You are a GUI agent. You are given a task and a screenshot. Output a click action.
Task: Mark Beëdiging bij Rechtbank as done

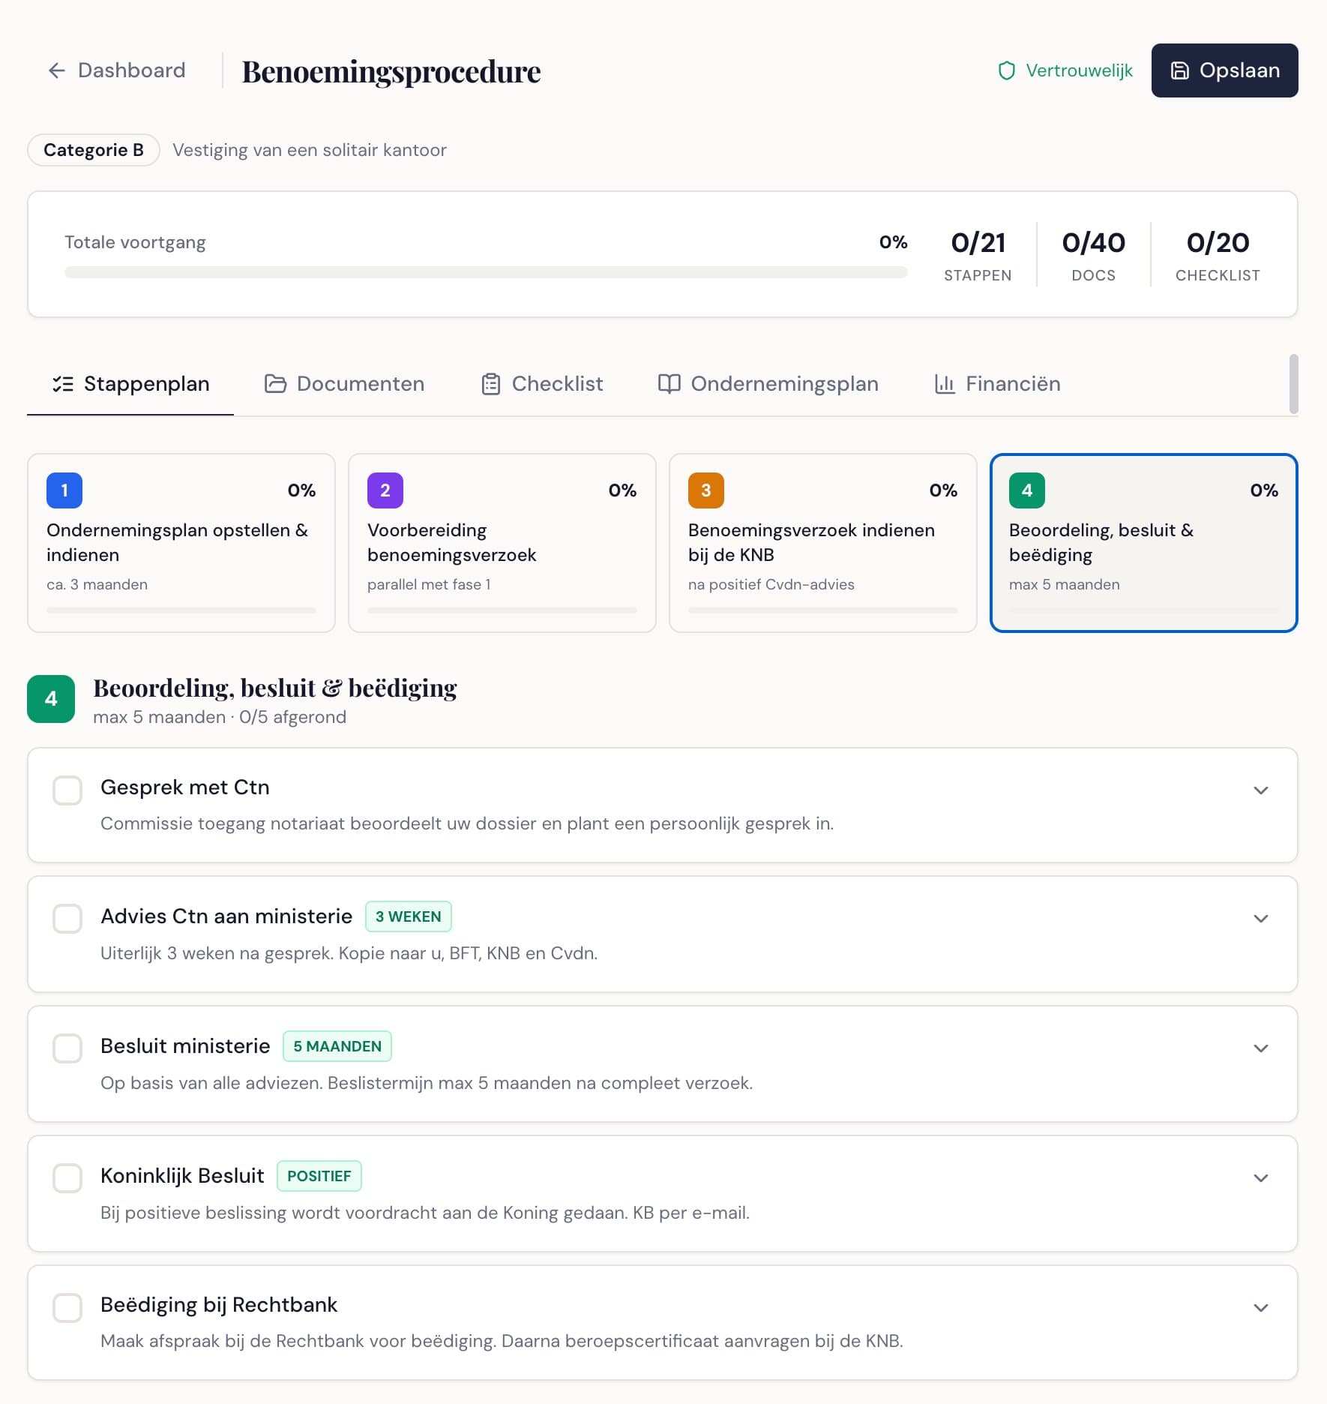(x=67, y=1307)
